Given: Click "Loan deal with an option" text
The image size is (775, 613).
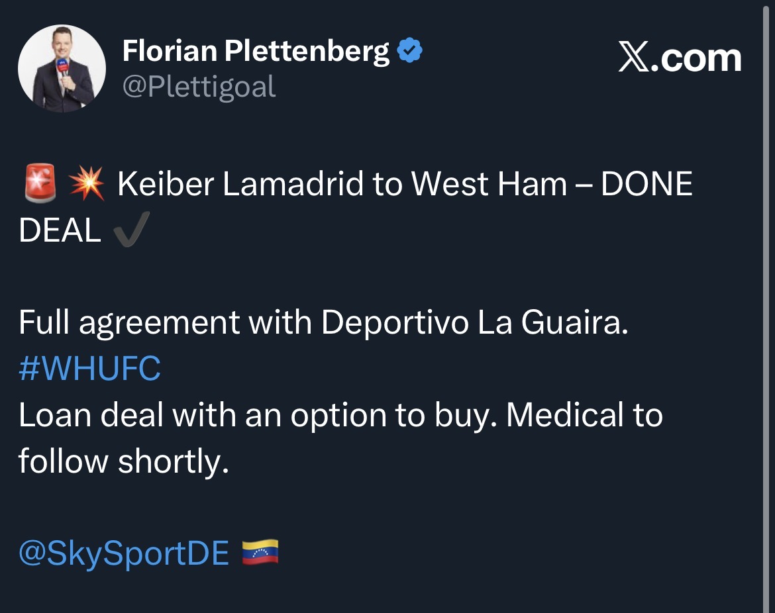Looking at the screenshot, I should point(205,416).
